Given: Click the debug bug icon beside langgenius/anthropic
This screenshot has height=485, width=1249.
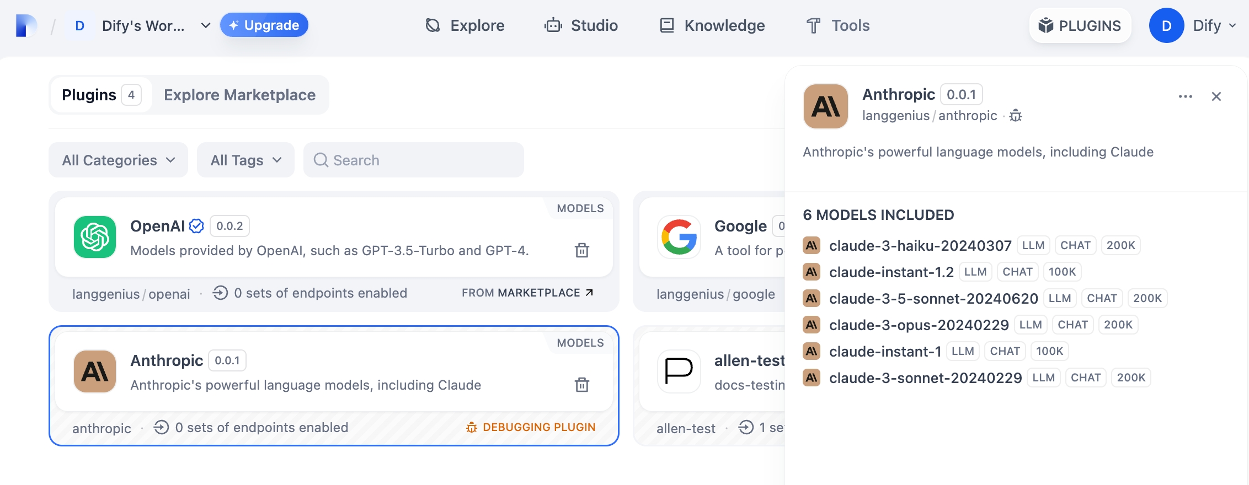Looking at the screenshot, I should pyautogui.click(x=1016, y=116).
